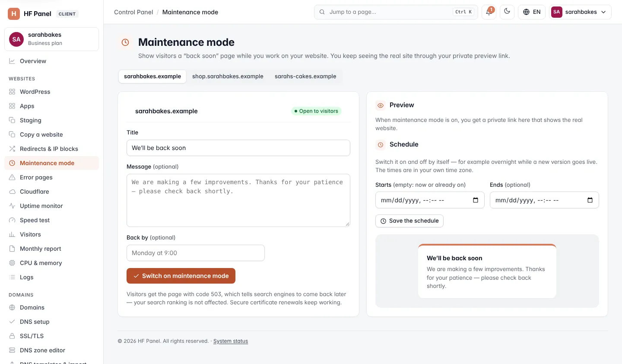Open SSL/TLS in the sidebar

[x=51, y=336]
